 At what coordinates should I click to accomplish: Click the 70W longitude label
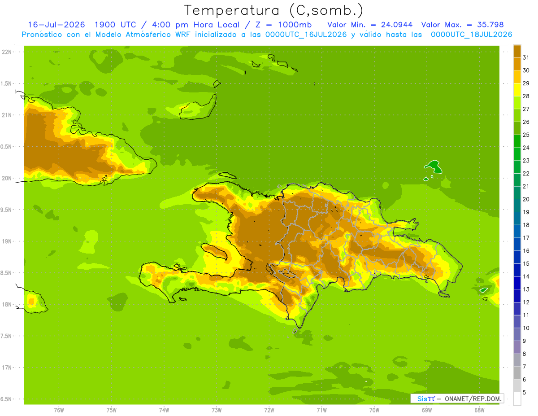pyautogui.click(x=374, y=410)
